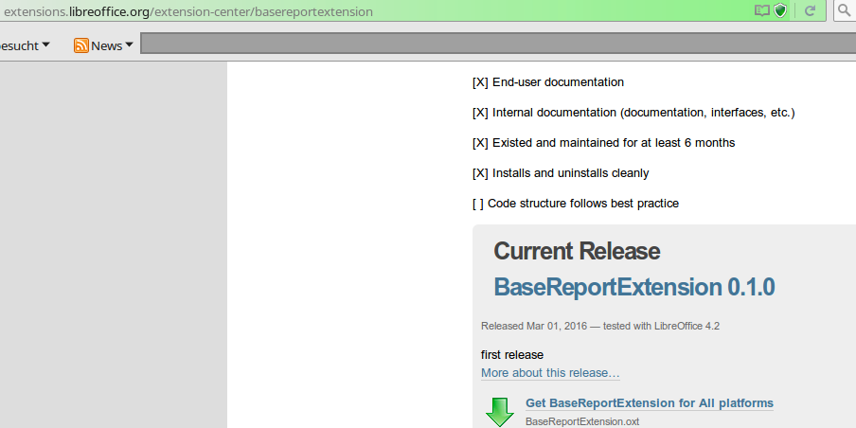The width and height of the screenshot is (856, 428).
Task: Click the URL address bar text
Action: [x=189, y=11]
